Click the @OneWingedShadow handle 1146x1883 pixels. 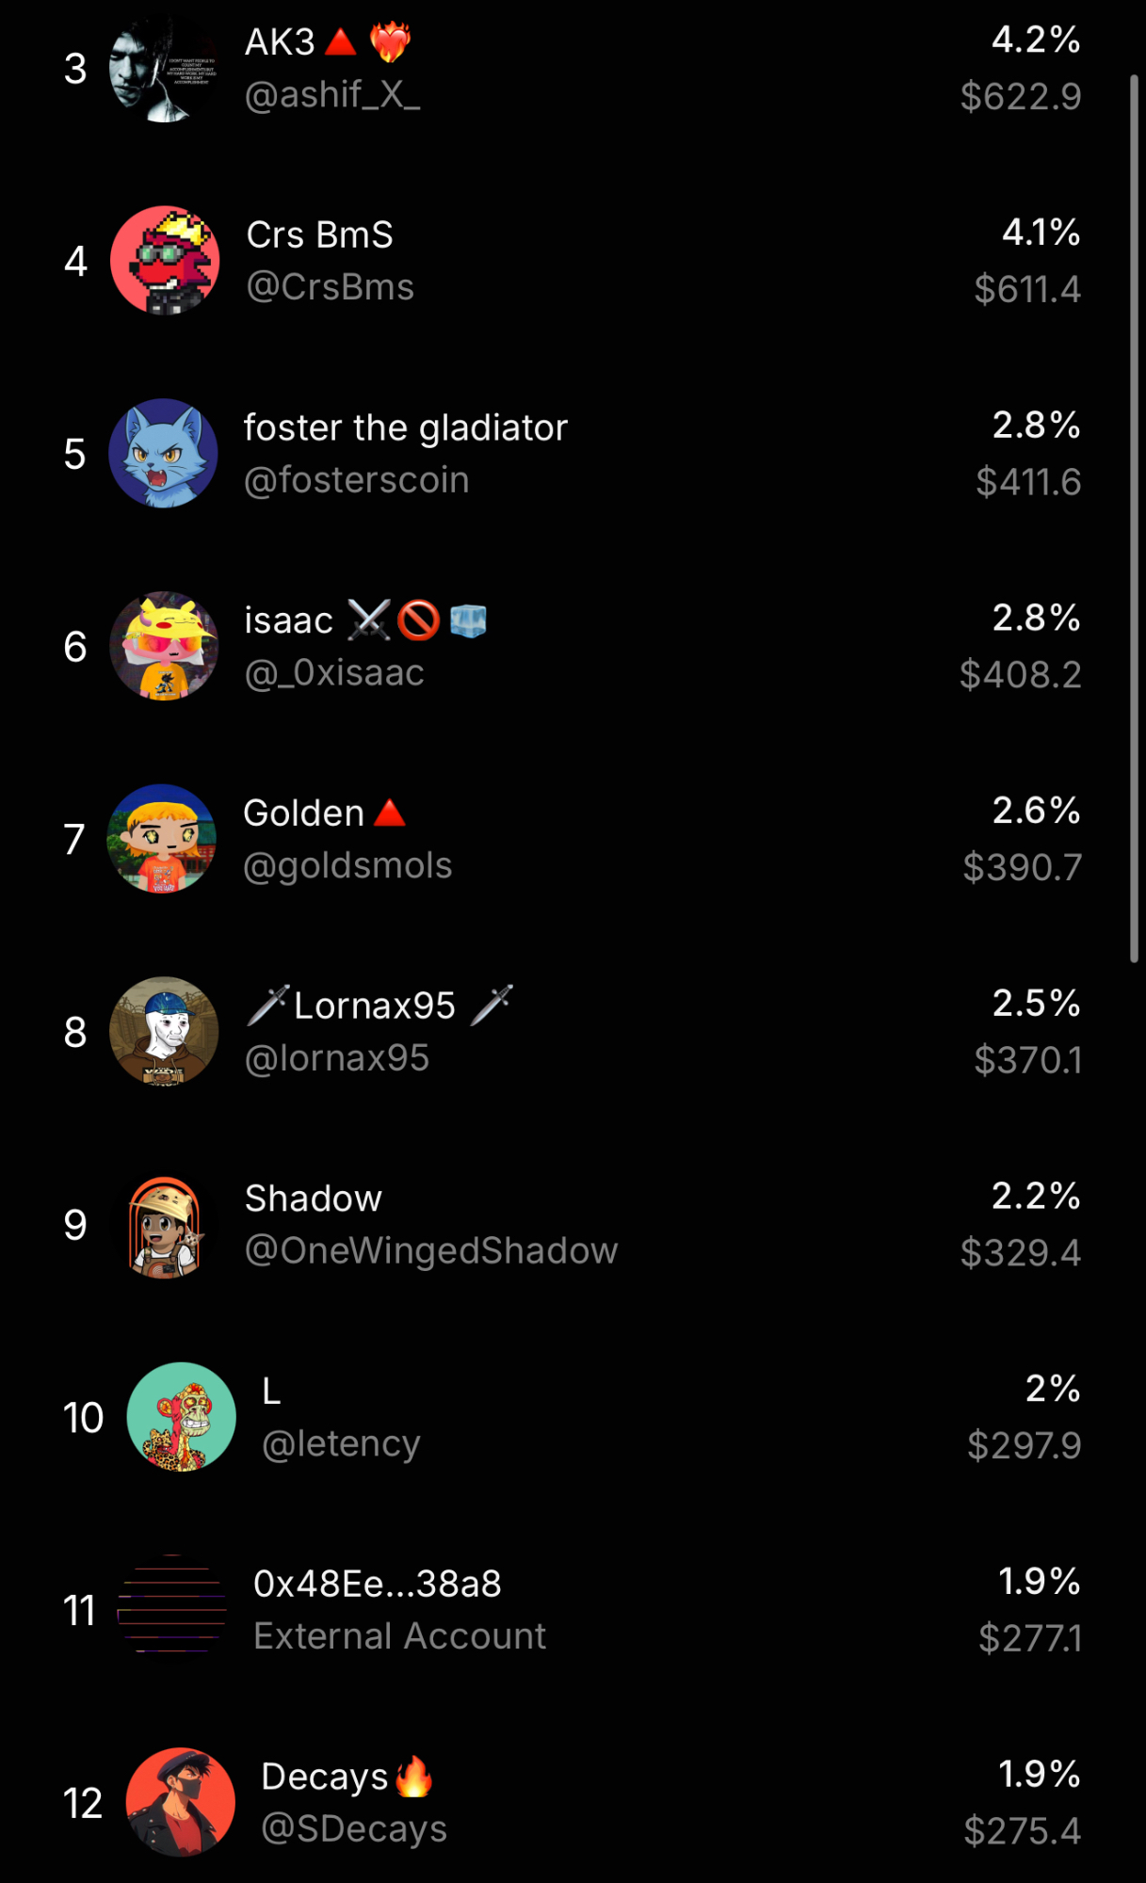coord(431,1251)
